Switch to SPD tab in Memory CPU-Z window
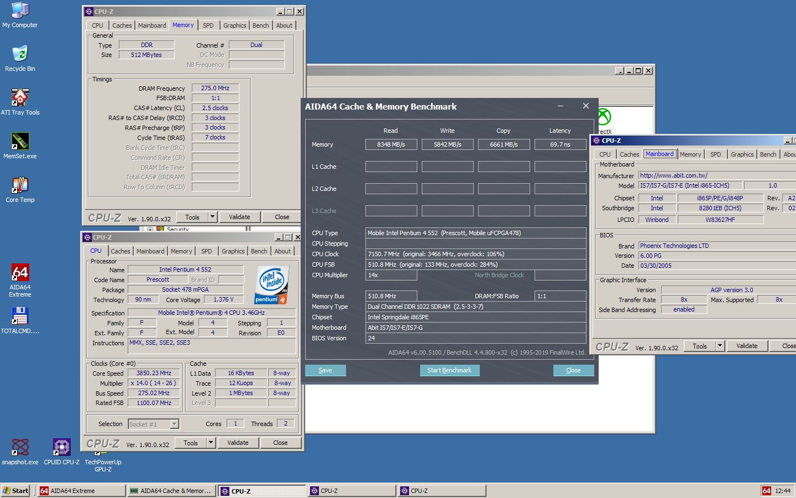This screenshot has height=498, width=796. click(208, 25)
